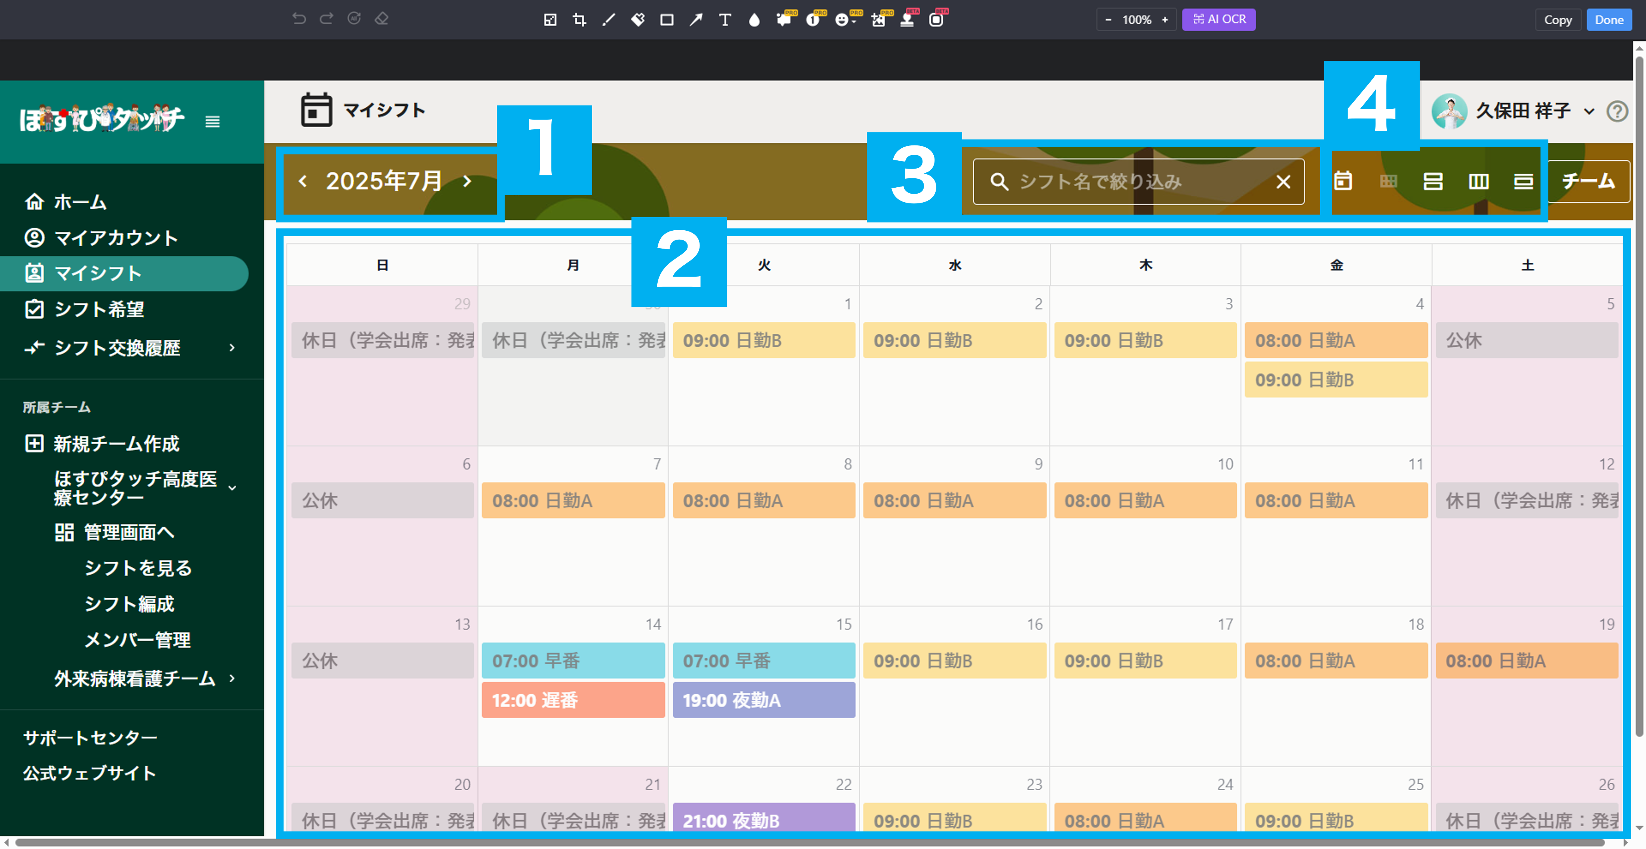The width and height of the screenshot is (1646, 849).
Task: Click the hamburger menu beside the logo
Action: 213,121
